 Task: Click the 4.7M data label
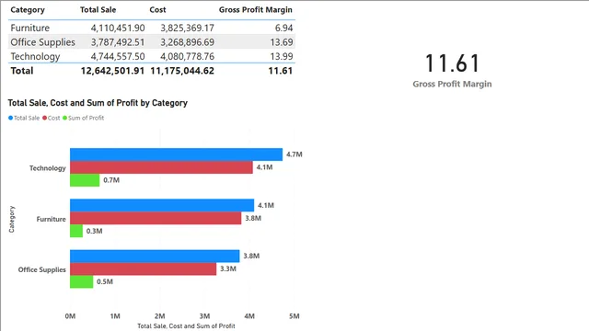point(294,154)
